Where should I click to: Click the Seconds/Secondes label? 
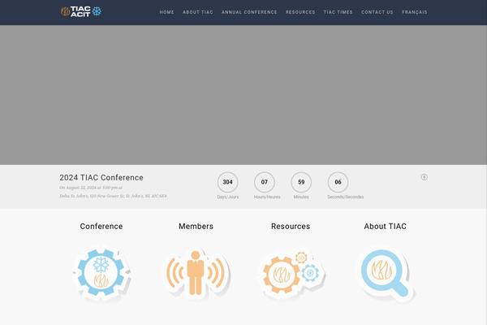[346, 197]
